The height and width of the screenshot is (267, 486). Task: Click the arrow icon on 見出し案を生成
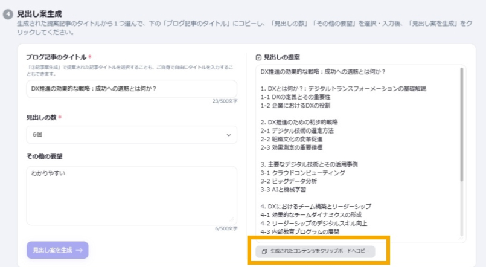[x=79, y=249]
